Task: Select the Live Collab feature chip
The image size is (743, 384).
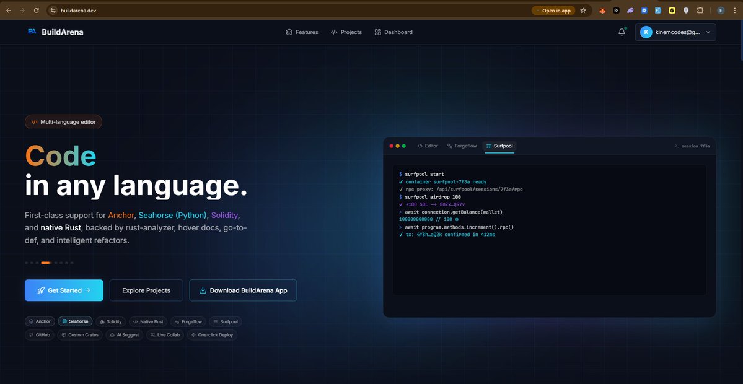Action: pyautogui.click(x=165, y=334)
